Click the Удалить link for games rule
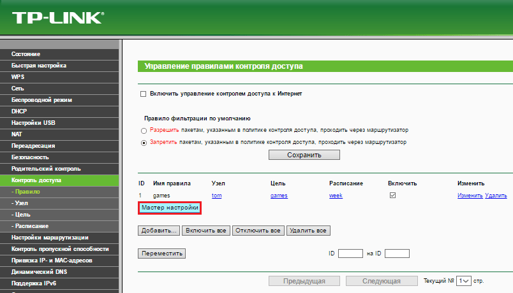The image size is (513, 293). point(496,196)
